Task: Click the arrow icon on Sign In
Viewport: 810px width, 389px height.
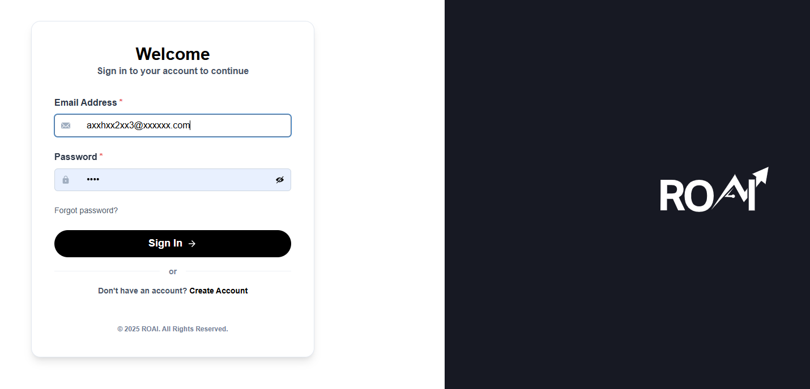Action: coord(192,244)
